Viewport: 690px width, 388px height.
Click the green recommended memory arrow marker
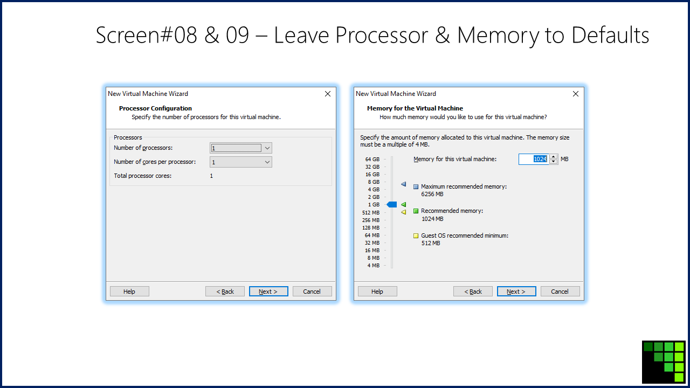pyautogui.click(x=403, y=205)
